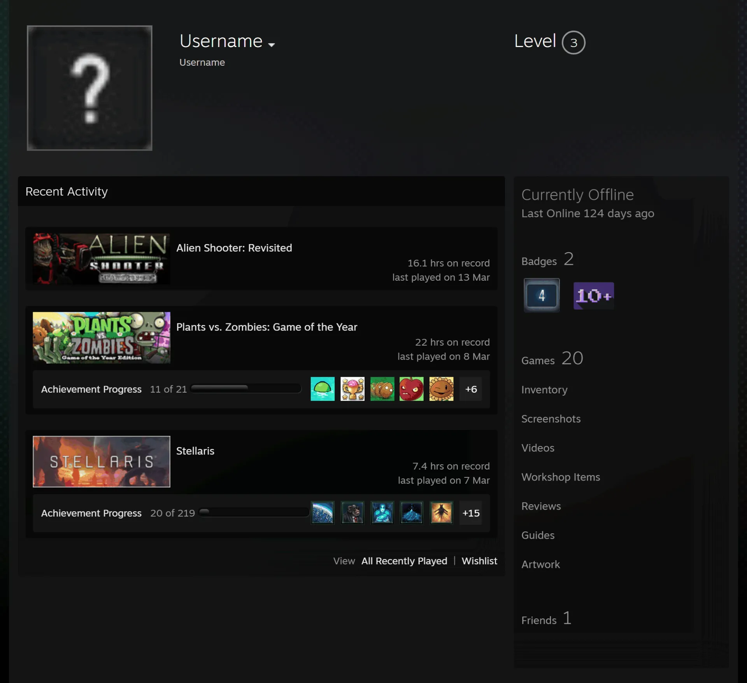Select the sunflower achievement icon
Viewport: 747px width, 683px height.
coord(441,389)
